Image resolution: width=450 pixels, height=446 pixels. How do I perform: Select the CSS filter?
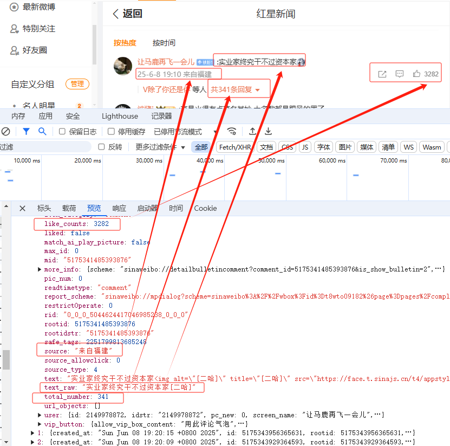(287, 147)
